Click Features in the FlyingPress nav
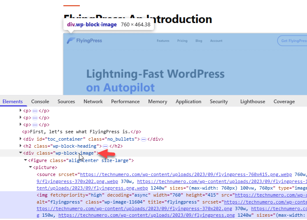 (163, 41)
